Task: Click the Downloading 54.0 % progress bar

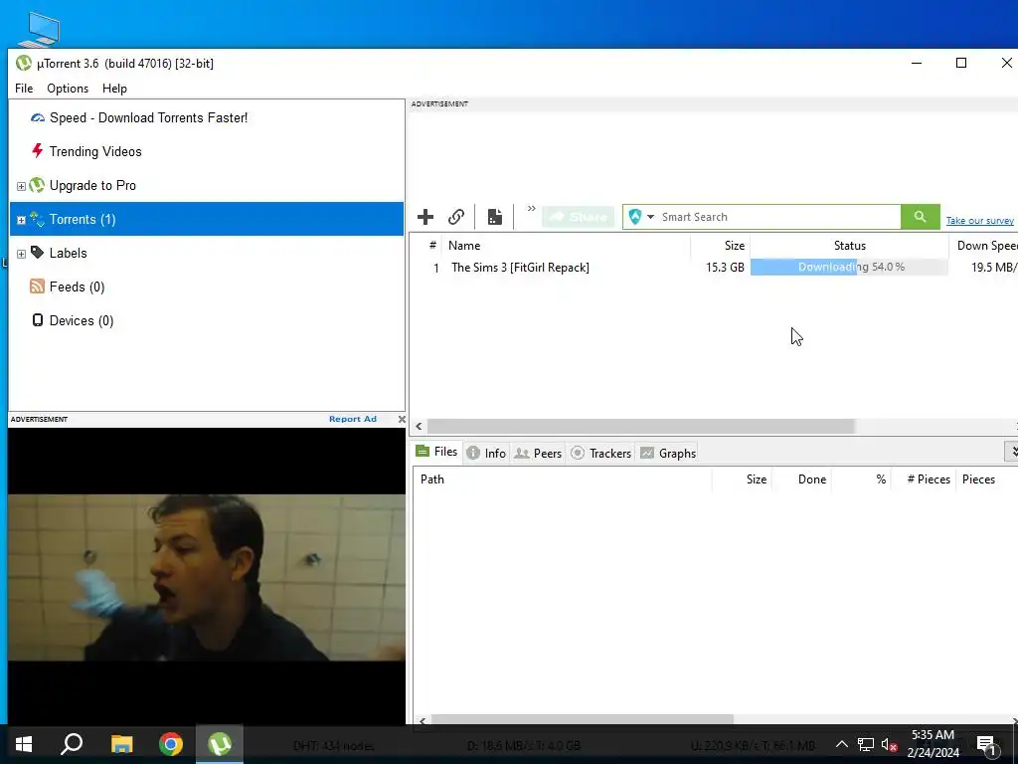Action: pyautogui.click(x=849, y=267)
